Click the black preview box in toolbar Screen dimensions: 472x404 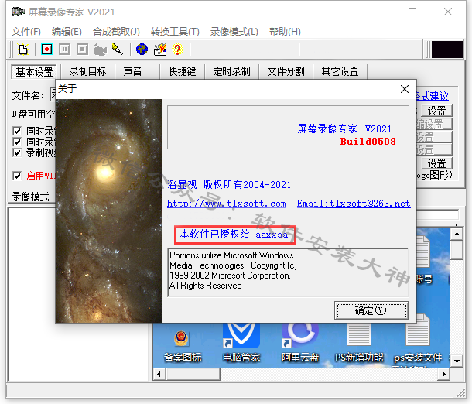click(x=447, y=50)
